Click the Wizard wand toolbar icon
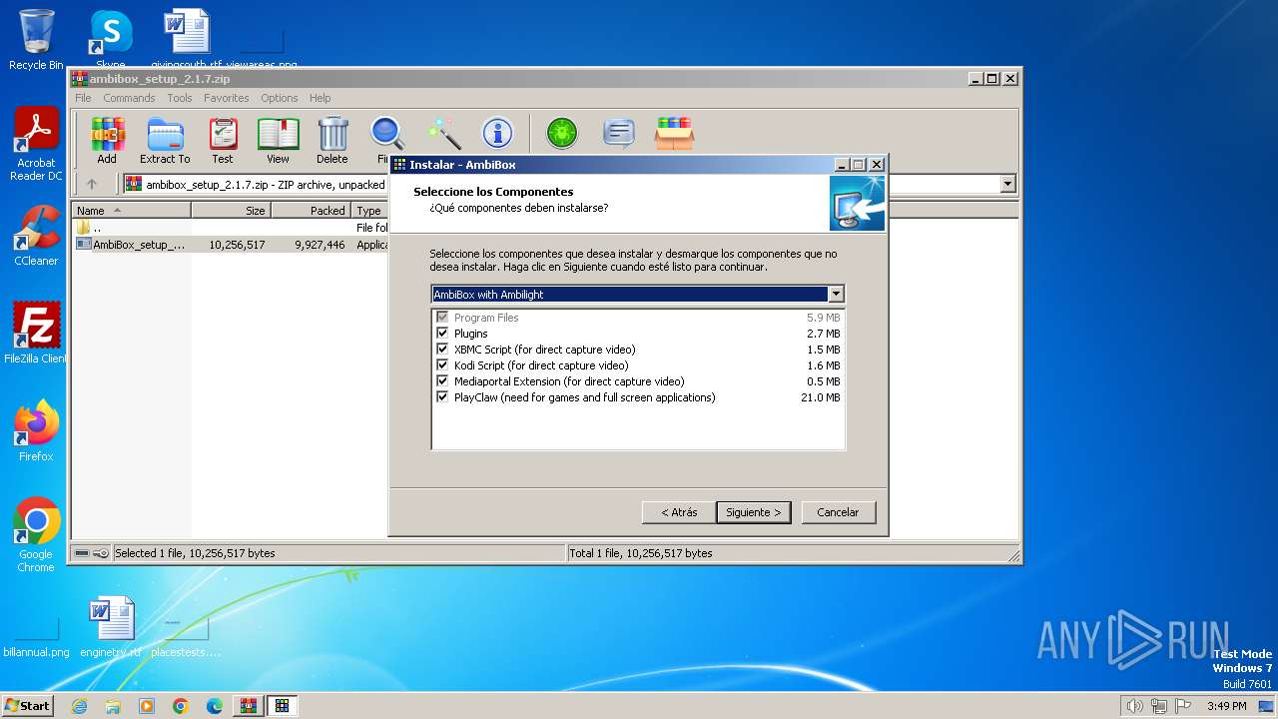The height and width of the screenshot is (719, 1278). click(x=443, y=133)
